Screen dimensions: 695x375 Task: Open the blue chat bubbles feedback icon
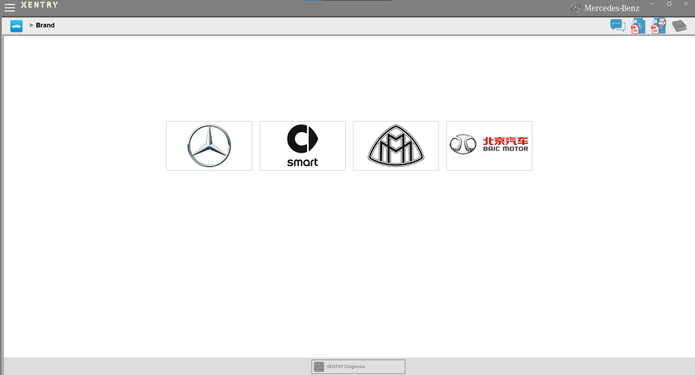click(x=617, y=26)
